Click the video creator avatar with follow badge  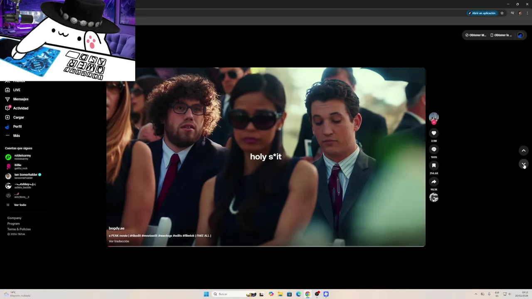click(434, 118)
